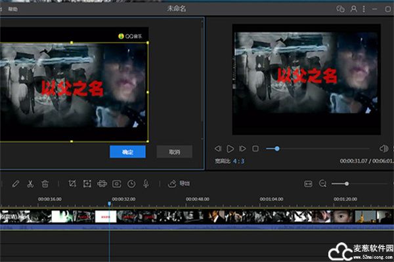Click the timeline zoom slider handle

347,183
